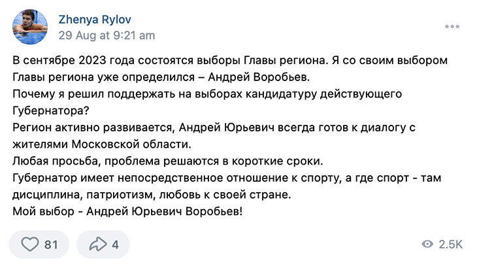Open Zhenya Rylov's profile picture
Screen dimensions: 477x266
coord(30,27)
